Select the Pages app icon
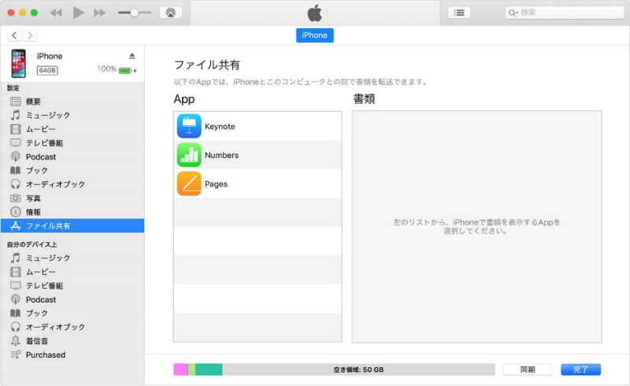The width and height of the screenshot is (630, 386). 189,184
